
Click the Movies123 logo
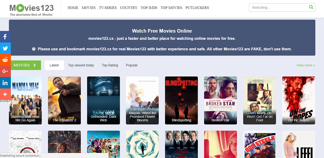point(32,10)
